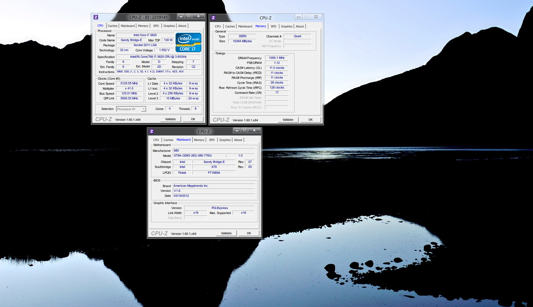Click the Instructions list MMX, SSE field
Screen dimensions: 533x307
coord(158,72)
